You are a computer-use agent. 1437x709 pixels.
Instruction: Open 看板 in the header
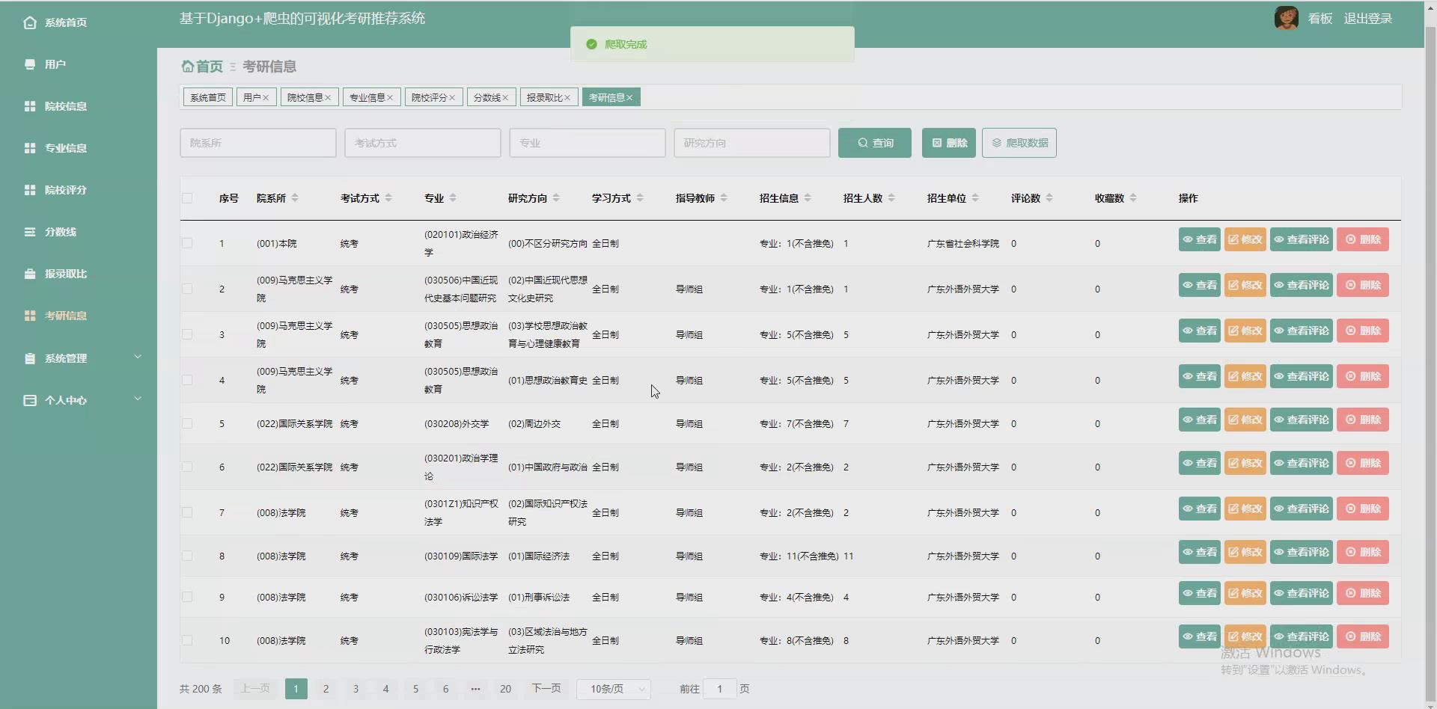click(1320, 19)
